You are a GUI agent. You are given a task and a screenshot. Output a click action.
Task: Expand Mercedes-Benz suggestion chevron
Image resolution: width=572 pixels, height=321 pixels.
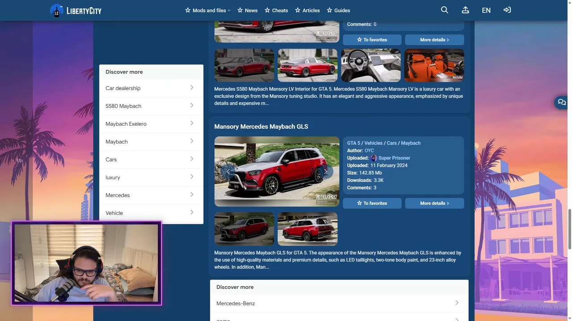pos(457,303)
